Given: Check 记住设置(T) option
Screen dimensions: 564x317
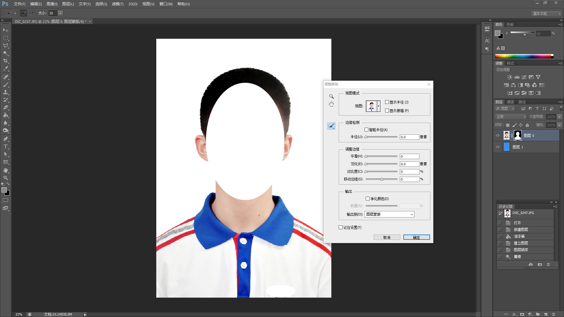Looking at the screenshot, I should pyautogui.click(x=340, y=227).
